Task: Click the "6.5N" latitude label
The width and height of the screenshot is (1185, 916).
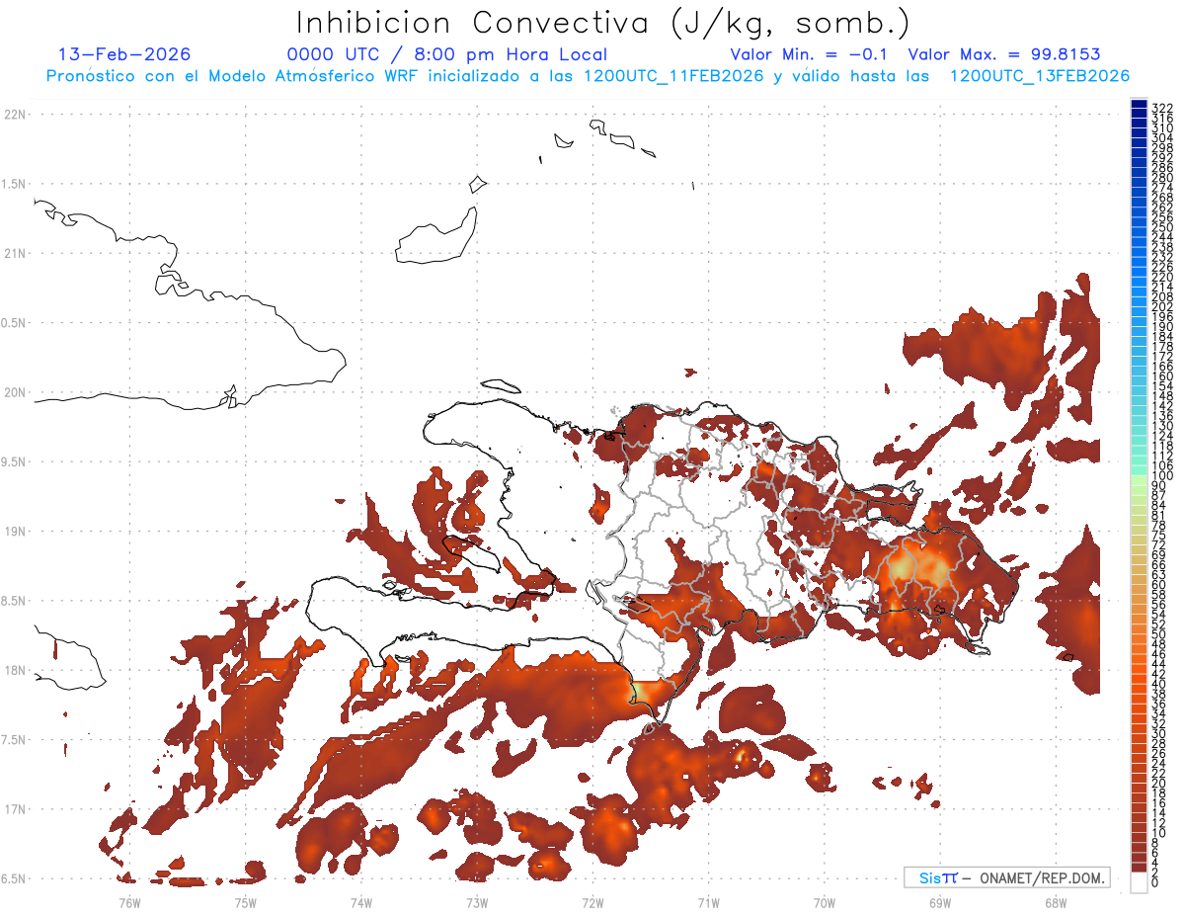Action: click(15, 878)
